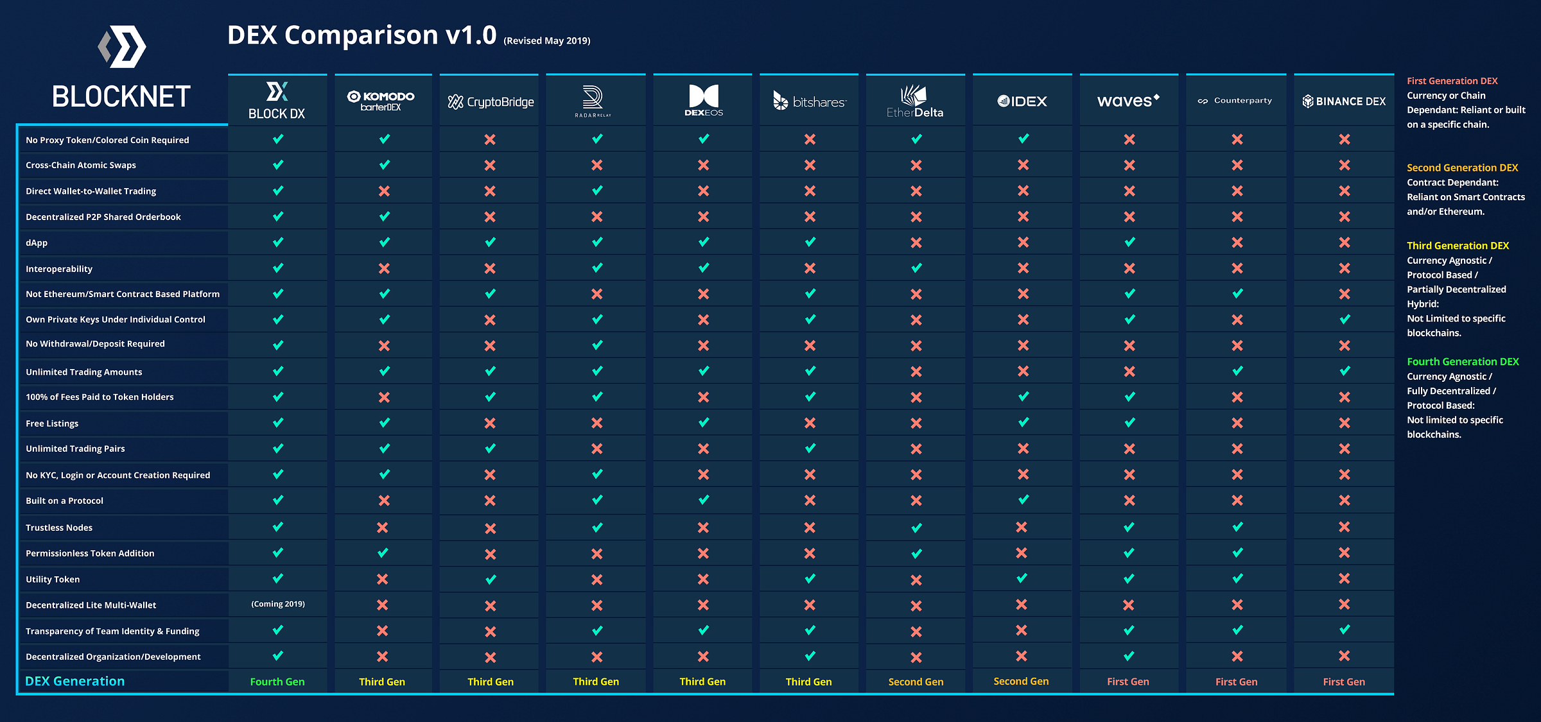Click the Revised May 2019 note
The image size is (1541, 722).
click(547, 40)
